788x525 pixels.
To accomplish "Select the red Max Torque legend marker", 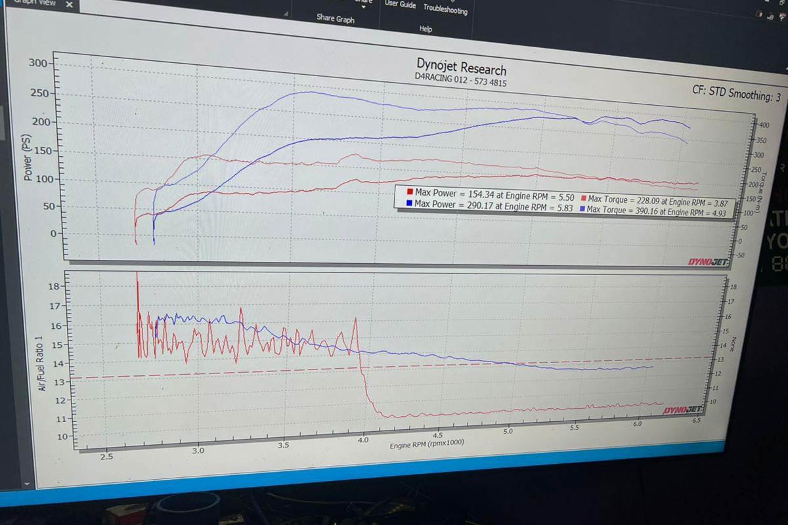I will (583, 198).
